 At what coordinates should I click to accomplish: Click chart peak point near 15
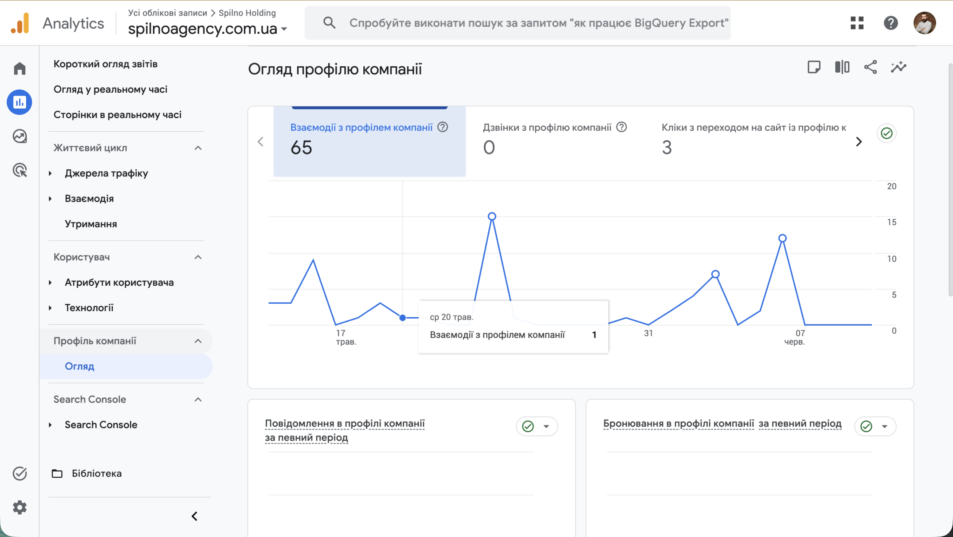tap(492, 216)
